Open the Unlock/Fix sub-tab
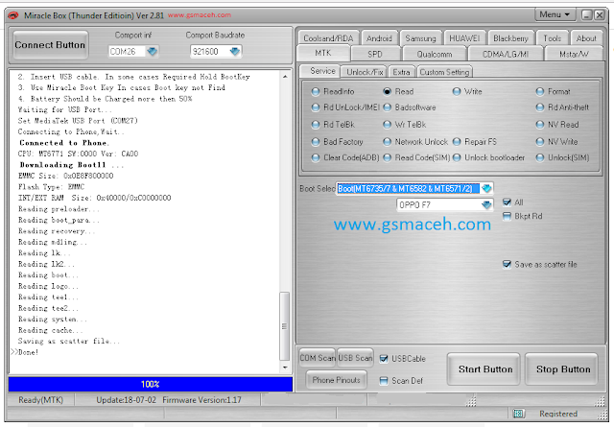 pyautogui.click(x=365, y=72)
